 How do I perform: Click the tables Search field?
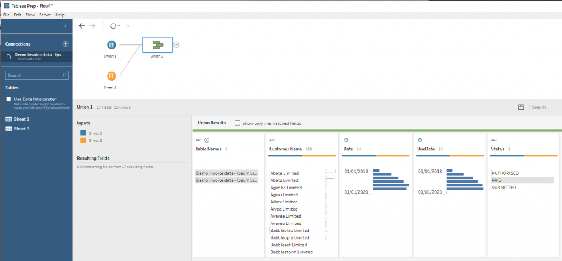point(37,75)
